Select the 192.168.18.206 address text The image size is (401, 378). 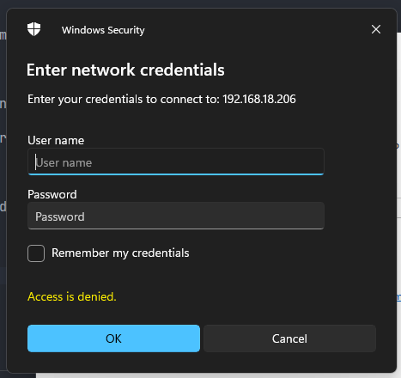[259, 99]
